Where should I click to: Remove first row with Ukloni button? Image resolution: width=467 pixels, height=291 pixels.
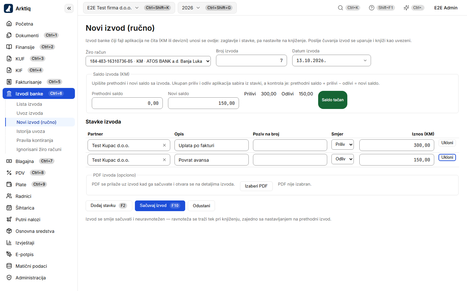[447, 143]
